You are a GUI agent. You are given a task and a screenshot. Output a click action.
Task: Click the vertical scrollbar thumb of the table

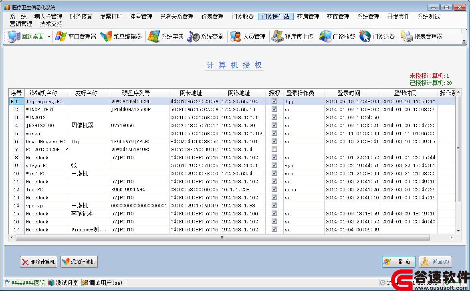(x=458, y=149)
